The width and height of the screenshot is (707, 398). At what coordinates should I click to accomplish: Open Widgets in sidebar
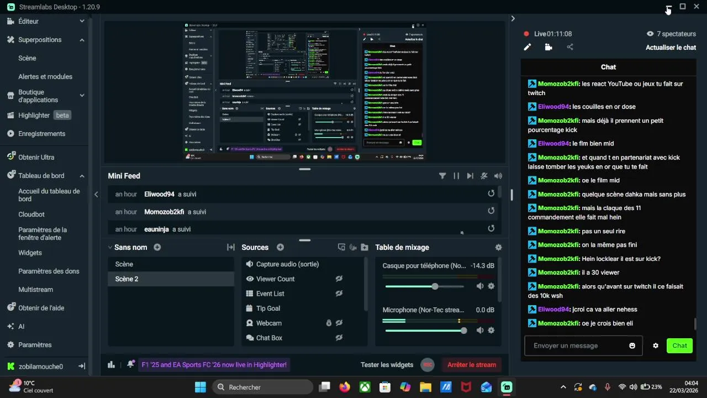[30, 253]
